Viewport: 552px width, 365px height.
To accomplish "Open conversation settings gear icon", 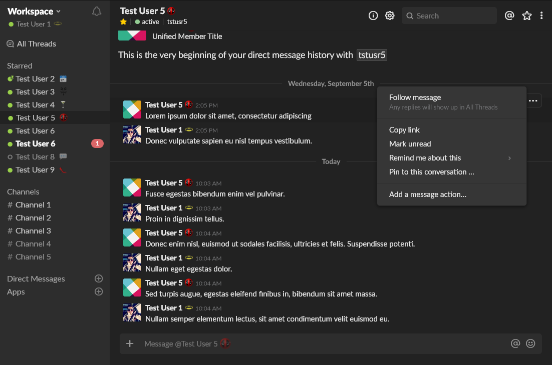I will click(390, 15).
